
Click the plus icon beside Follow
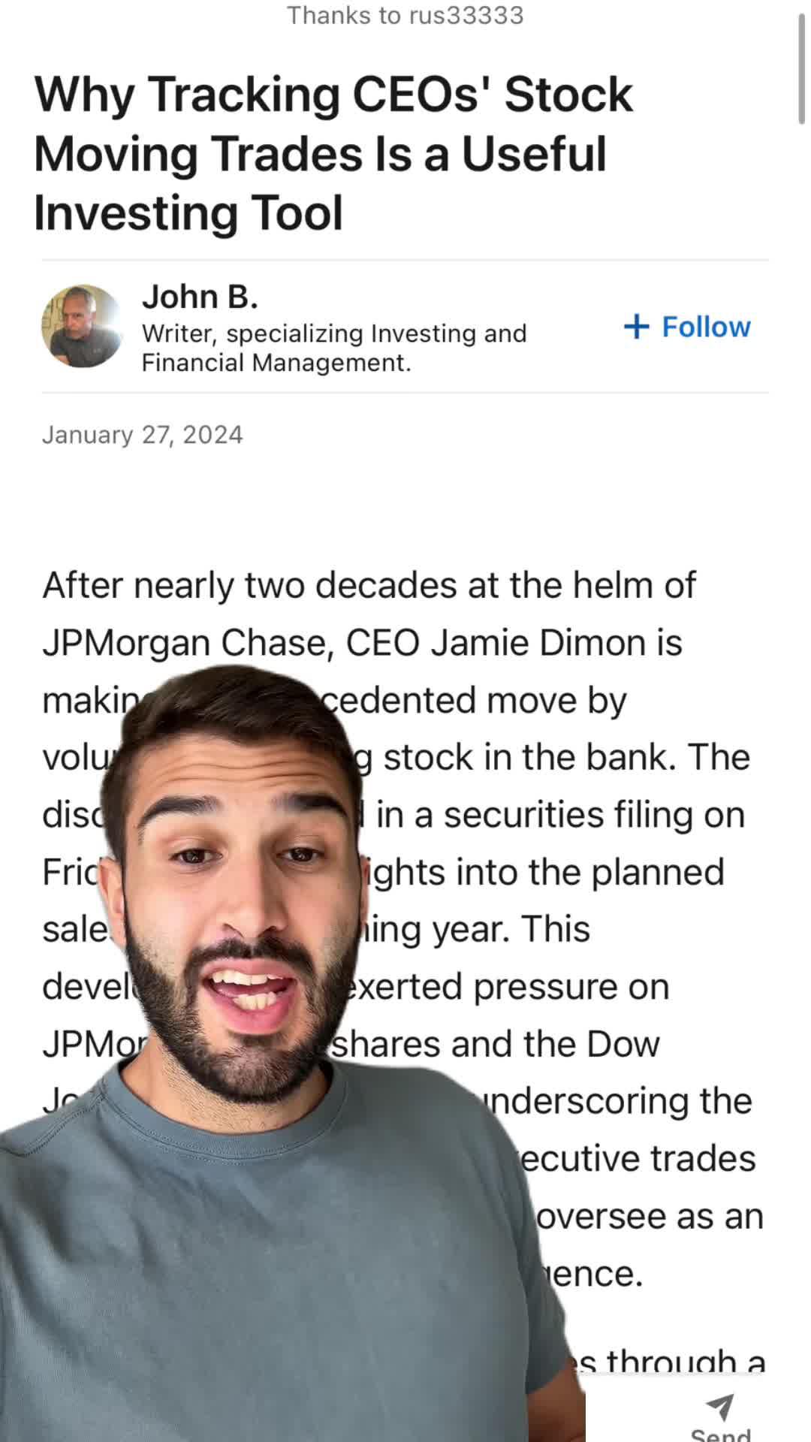click(x=637, y=327)
